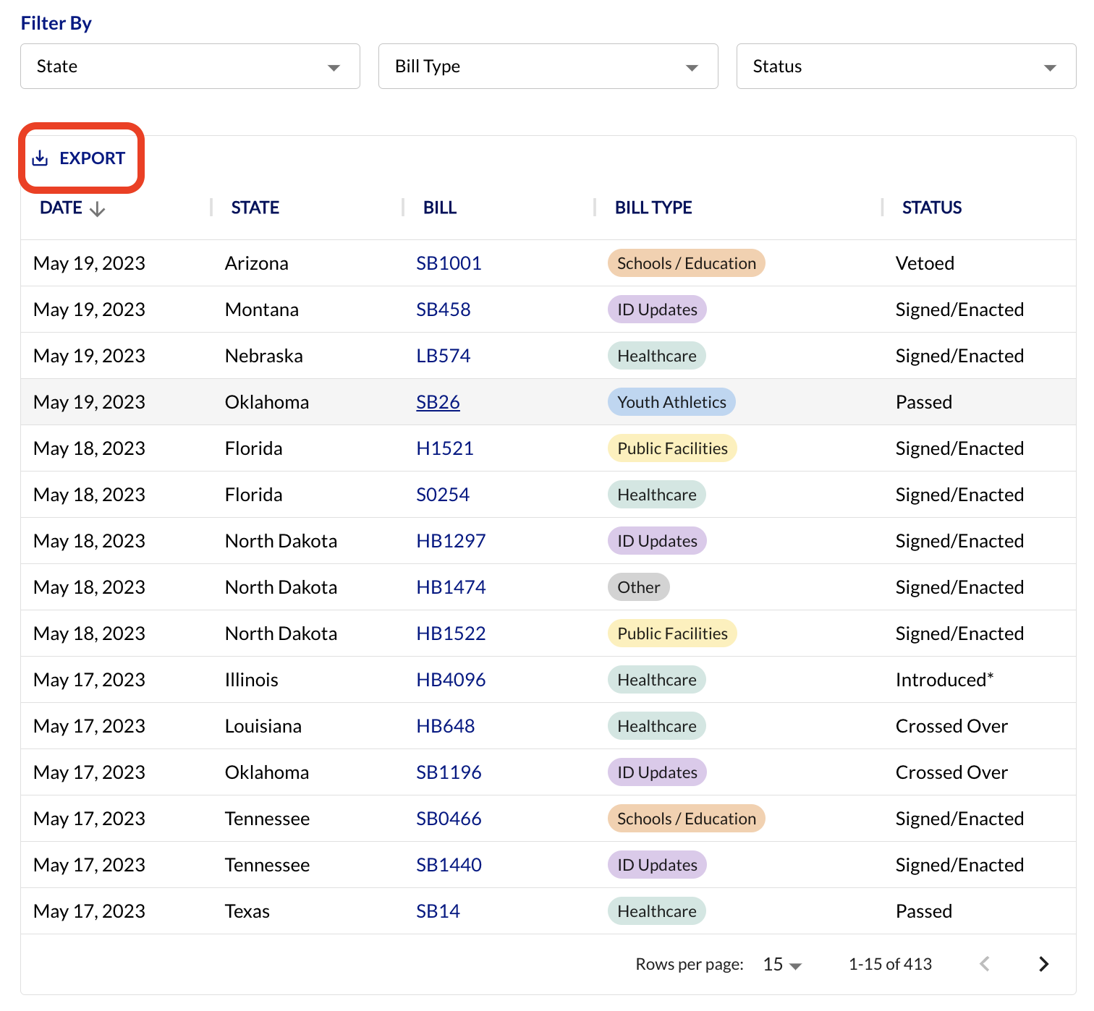Click the STATUS column header
The height and width of the screenshot is (1011, 1094).
point(931,208)
